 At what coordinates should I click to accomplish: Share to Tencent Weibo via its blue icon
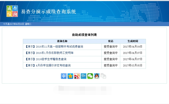tap(83, 76)
